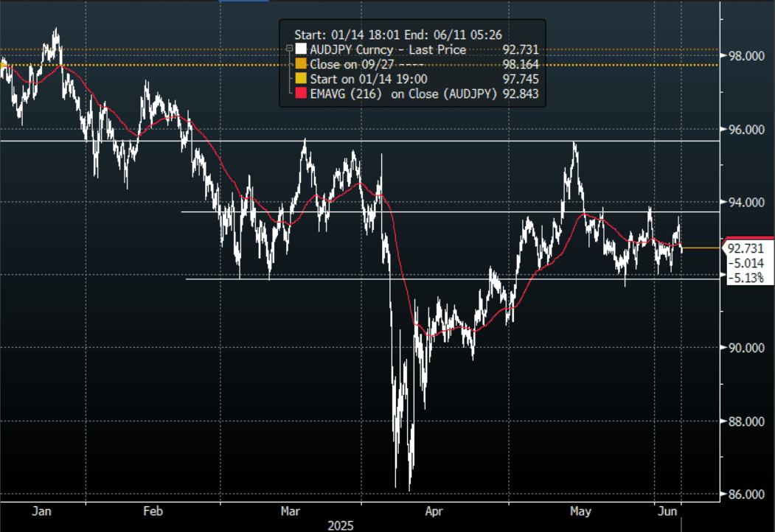Click the red EMAVG (216) legend swatch
This screenshot has width=775, height=532.
301,94
